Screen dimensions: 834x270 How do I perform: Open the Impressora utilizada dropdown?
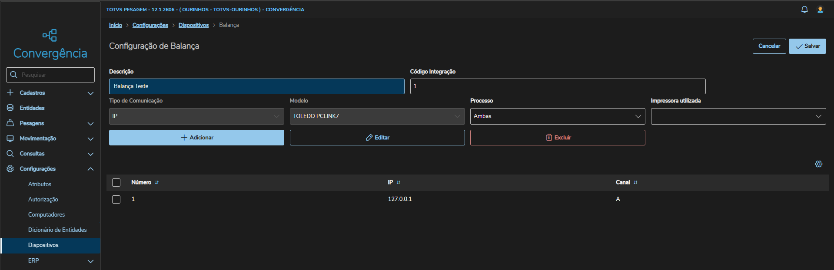[738, 116]
